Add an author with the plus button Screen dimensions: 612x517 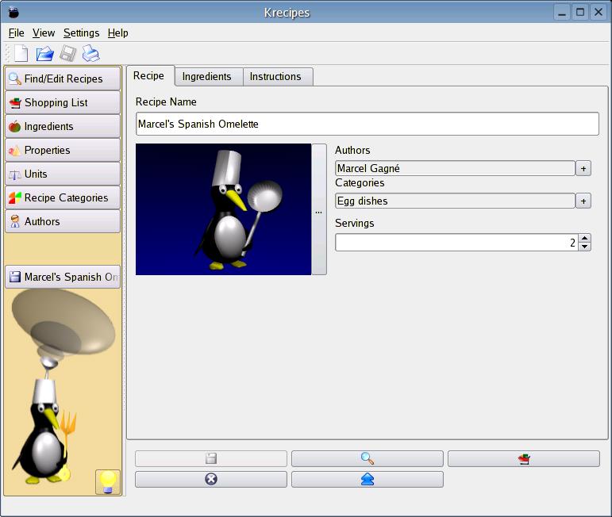click(583, 168)
